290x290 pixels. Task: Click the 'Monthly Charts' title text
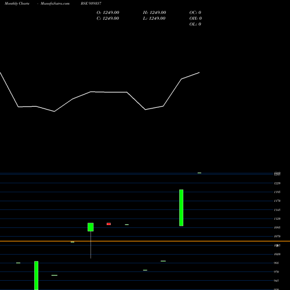(17, 3)
